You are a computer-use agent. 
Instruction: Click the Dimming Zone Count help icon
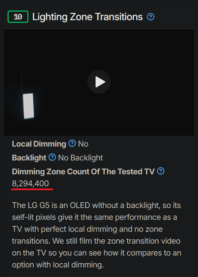click(161, 171)
